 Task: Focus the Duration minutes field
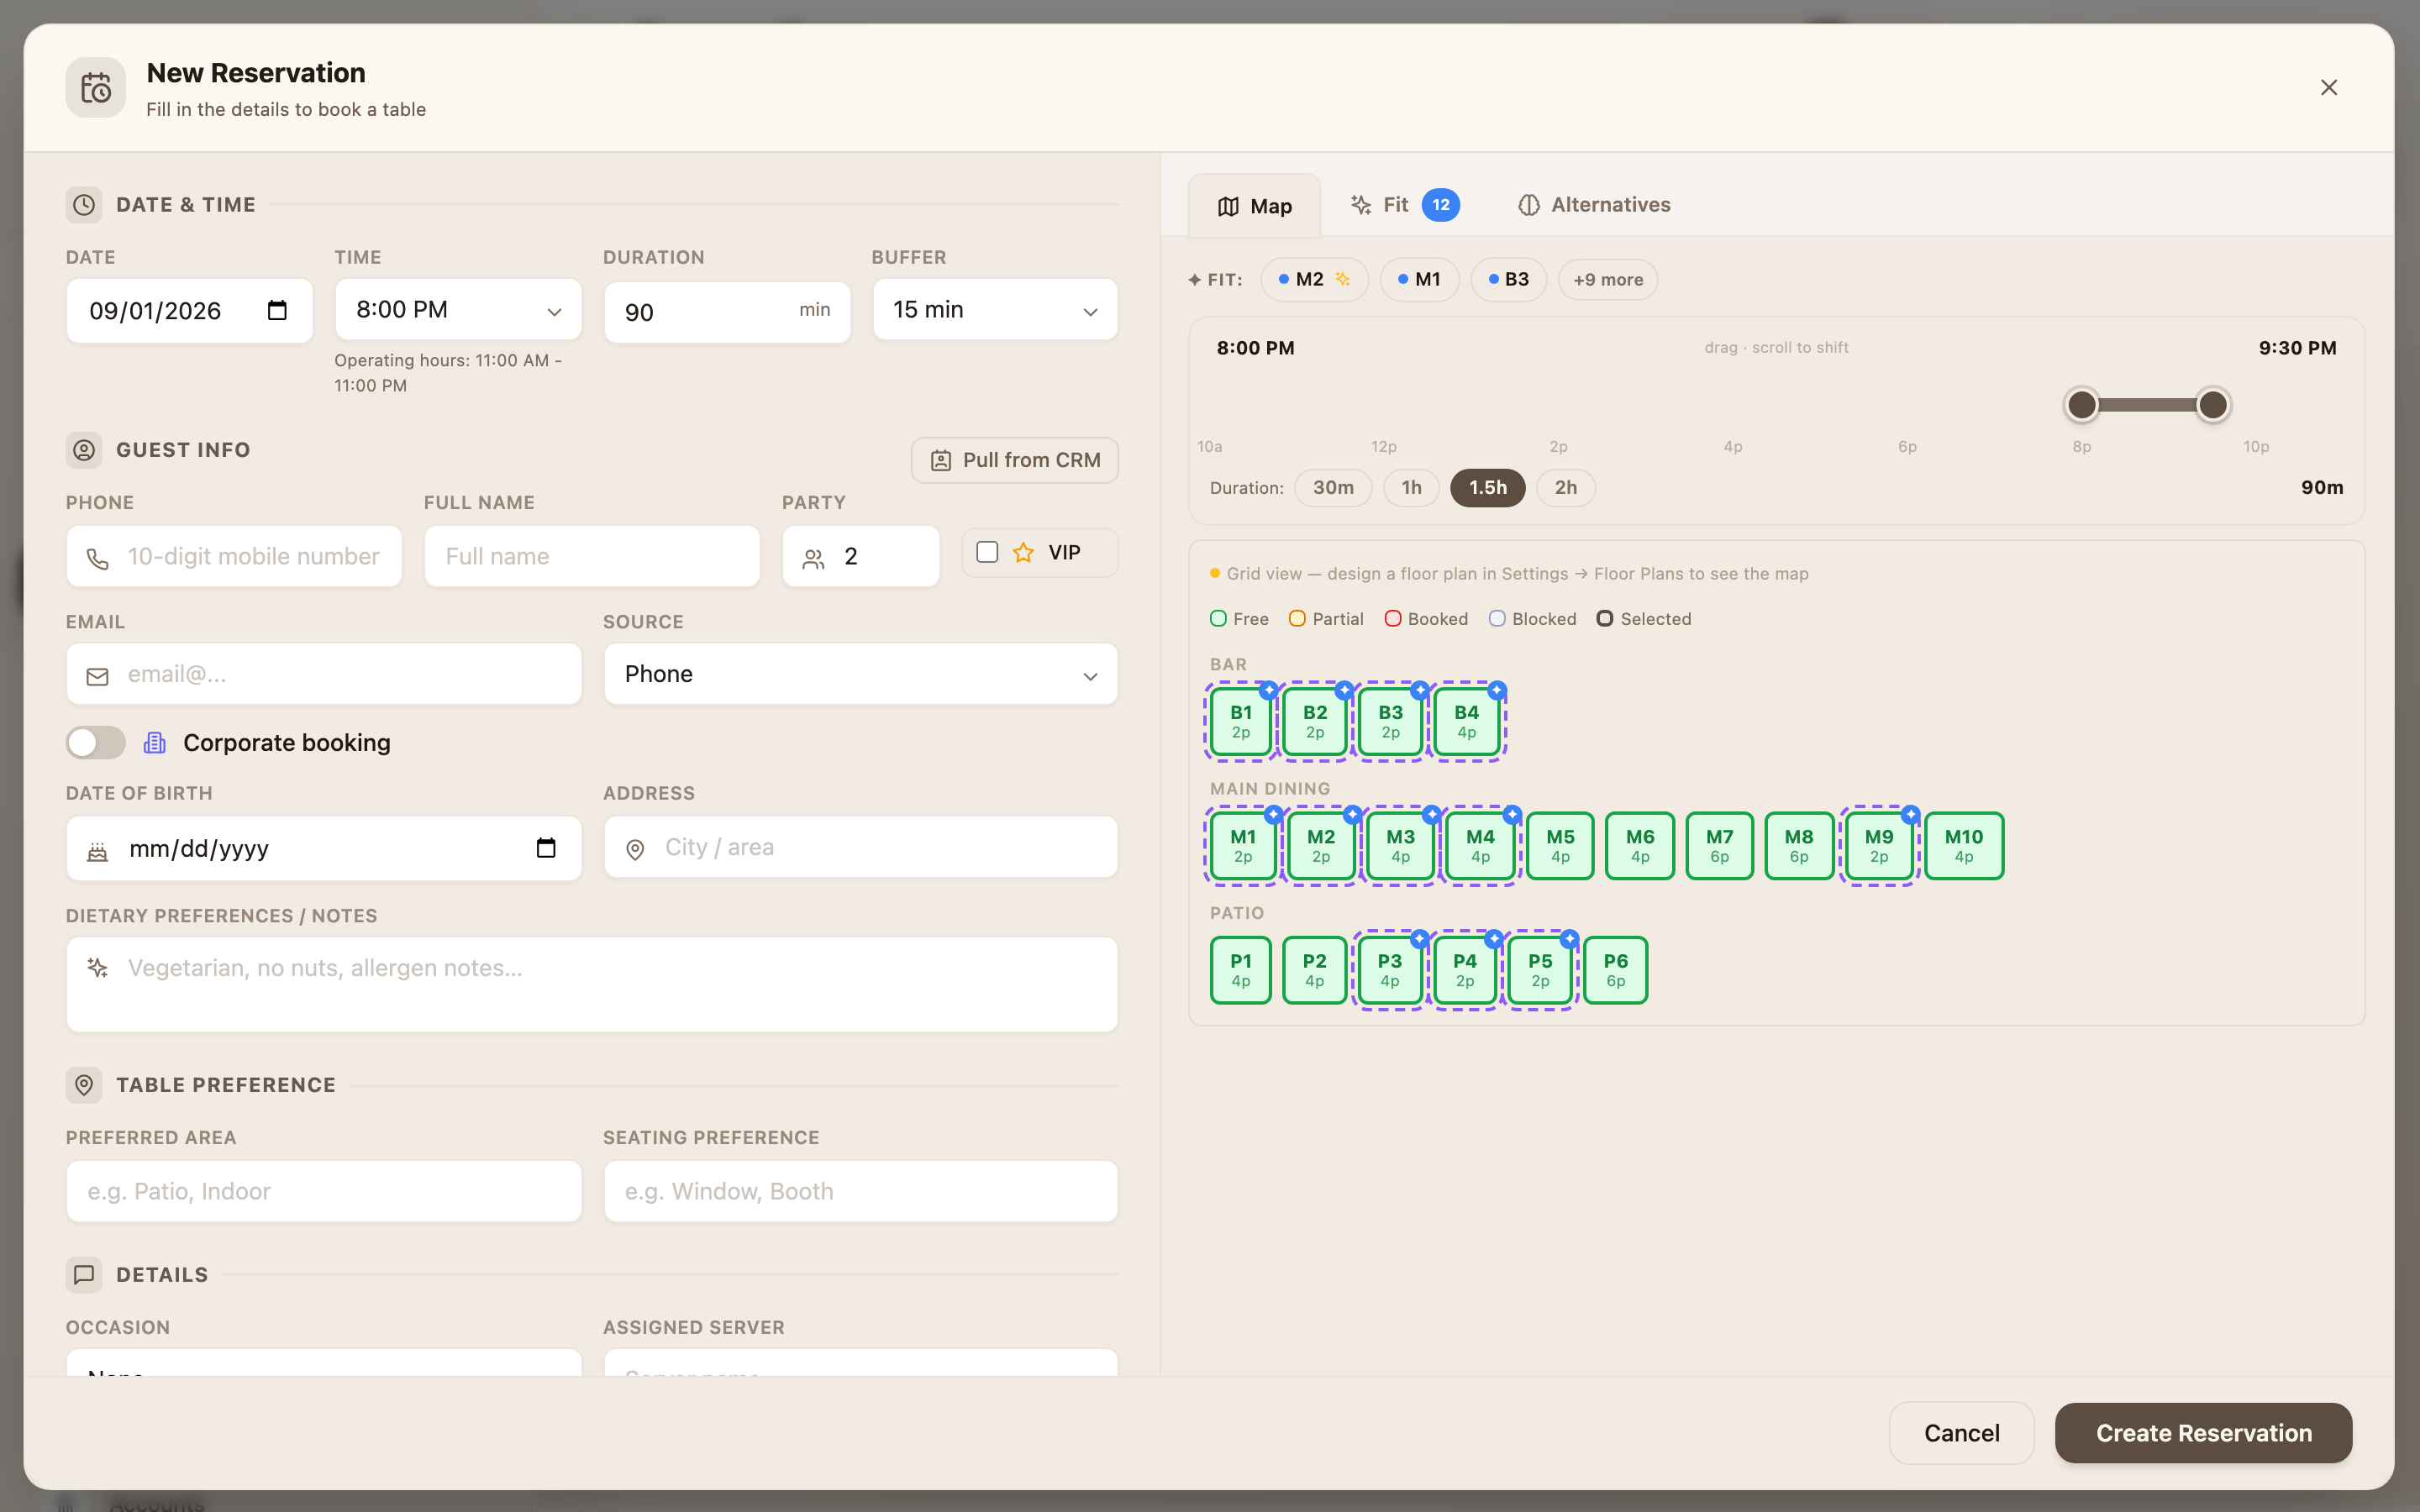[x=727, y=312]
